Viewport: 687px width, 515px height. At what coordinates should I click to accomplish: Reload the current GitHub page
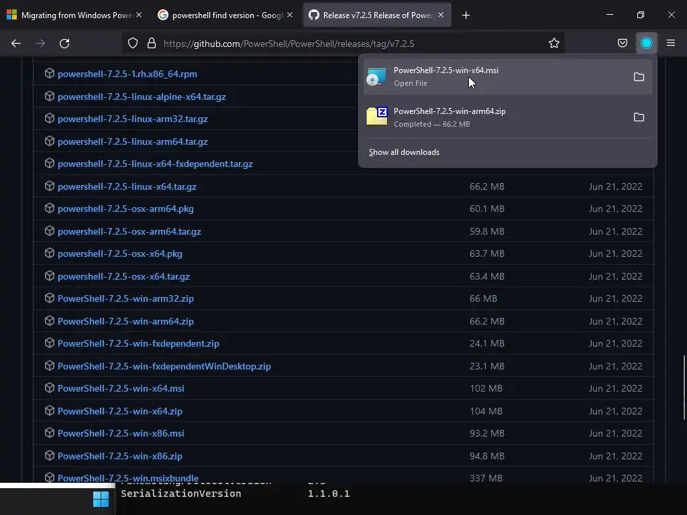[64, 44]
